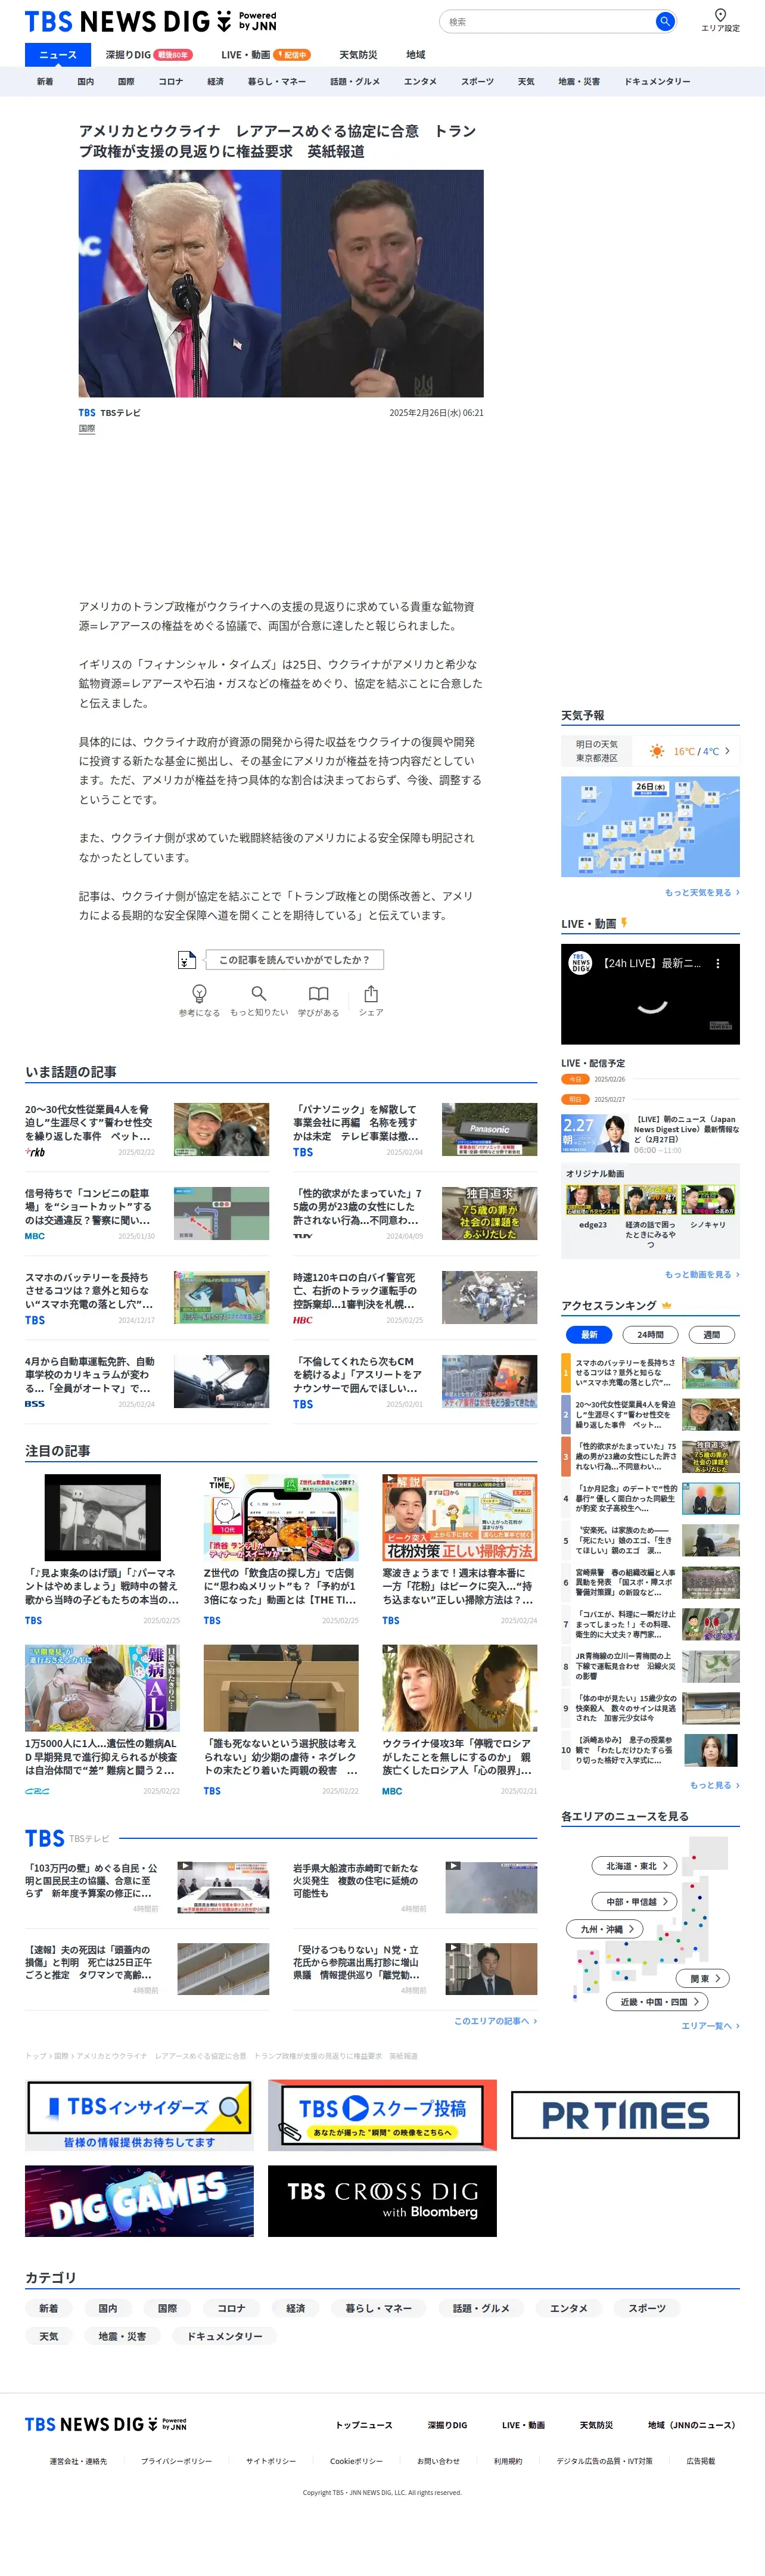Screen dimensions: 765x2576
Task: Click the TBS NEWS DIG footer logo
Action: (105, 2424)
